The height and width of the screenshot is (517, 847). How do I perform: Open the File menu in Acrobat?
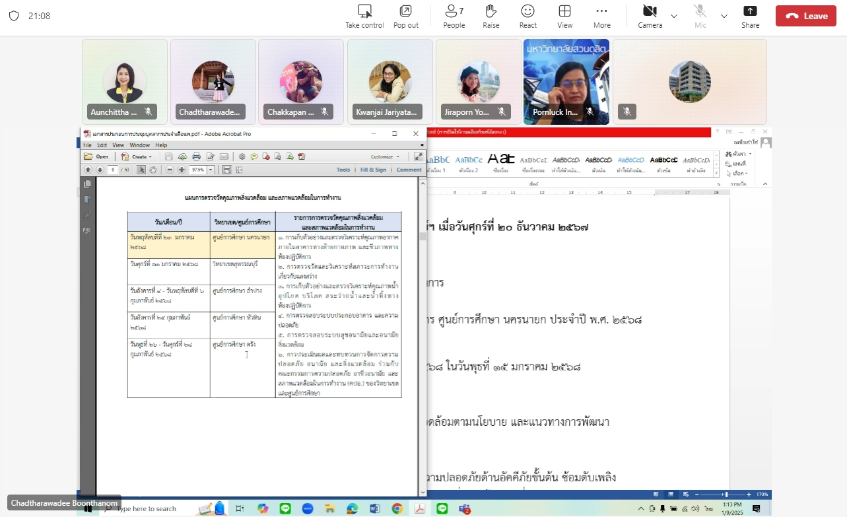(87, 145)
